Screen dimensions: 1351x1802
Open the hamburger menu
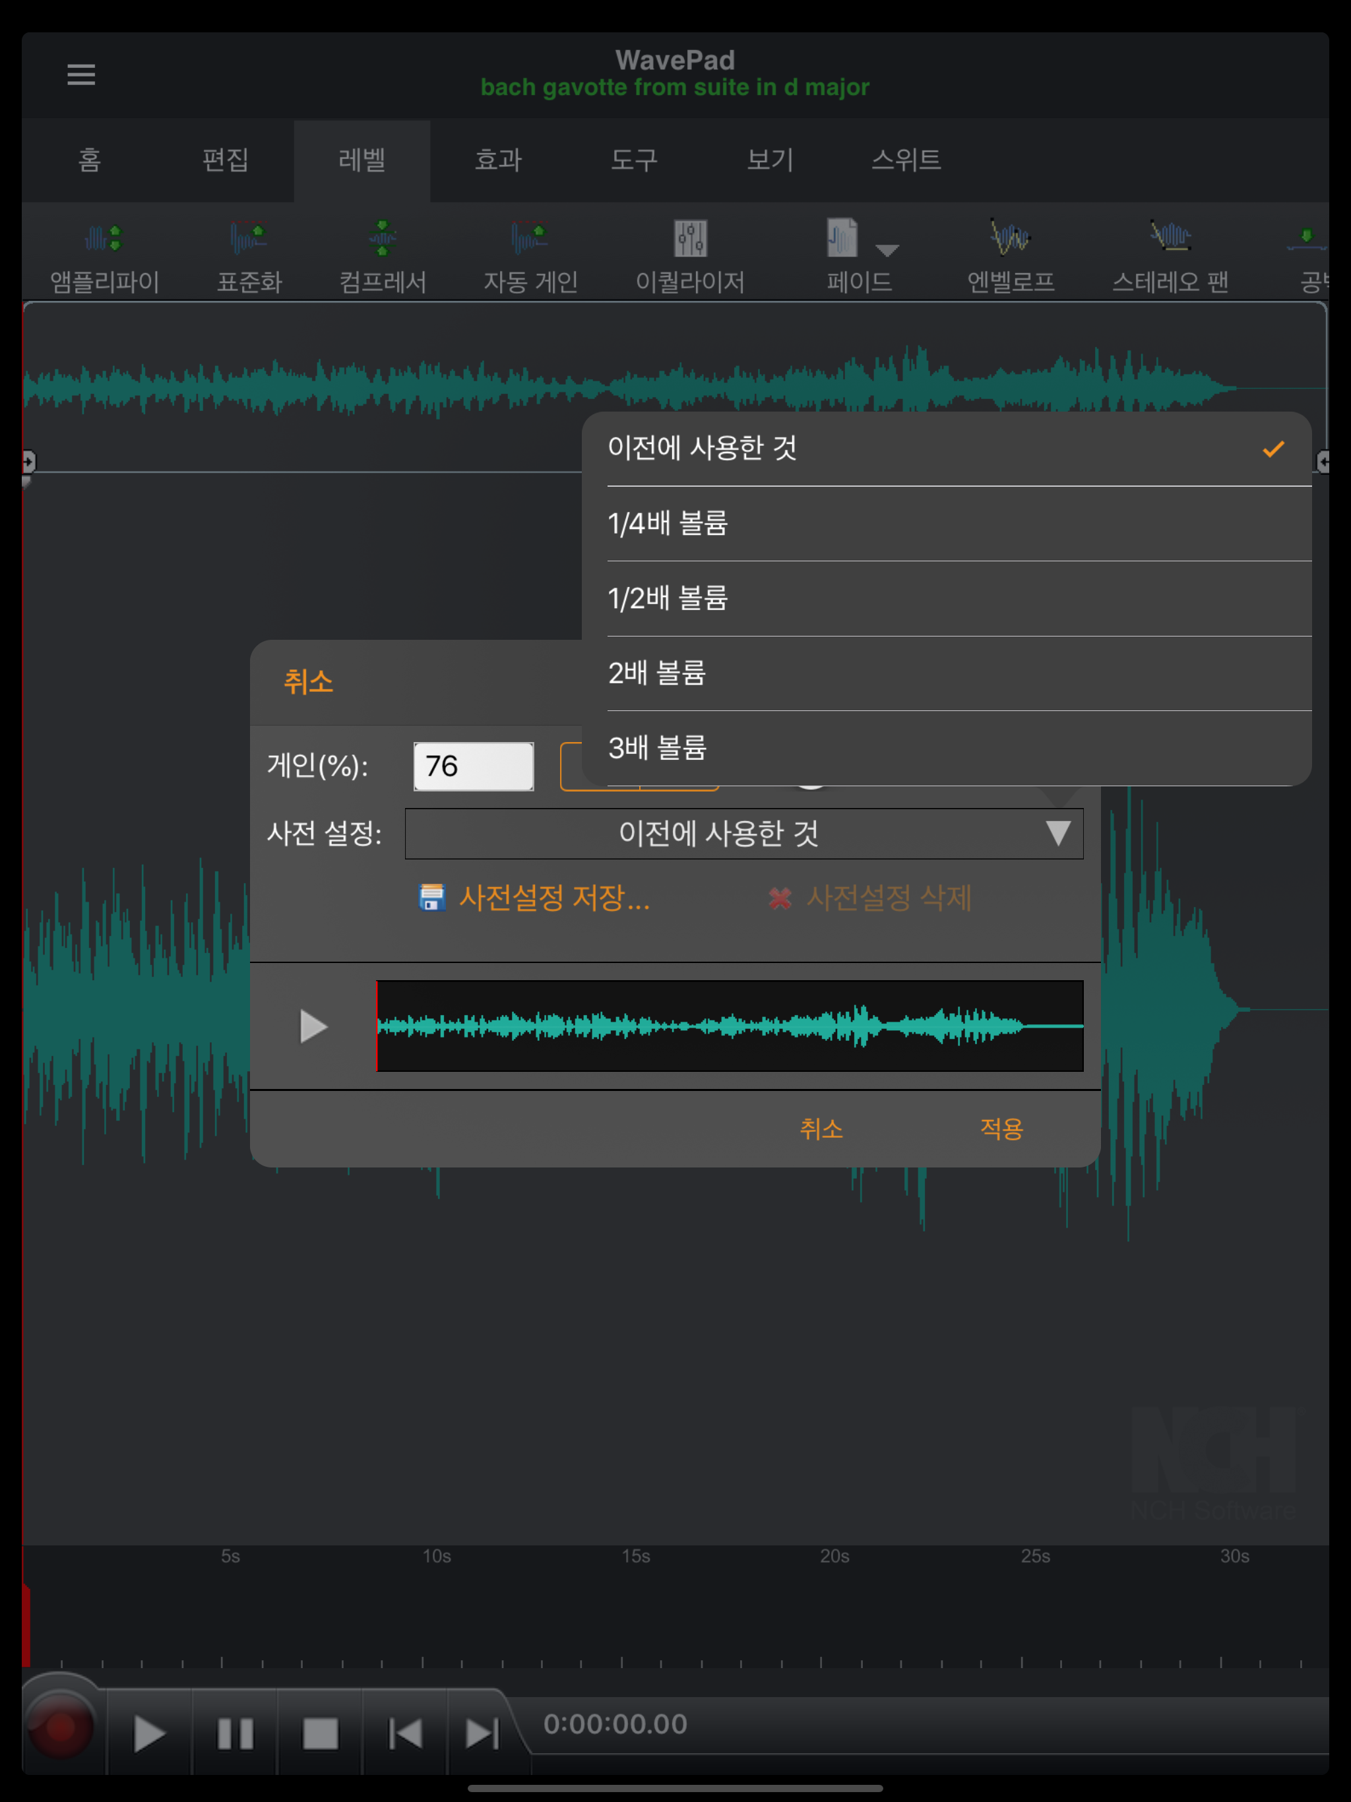tap(80, 74)
